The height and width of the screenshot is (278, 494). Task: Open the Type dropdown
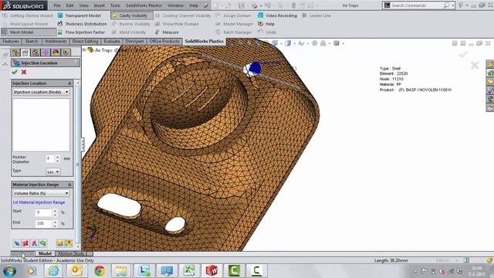click(53, 171)
